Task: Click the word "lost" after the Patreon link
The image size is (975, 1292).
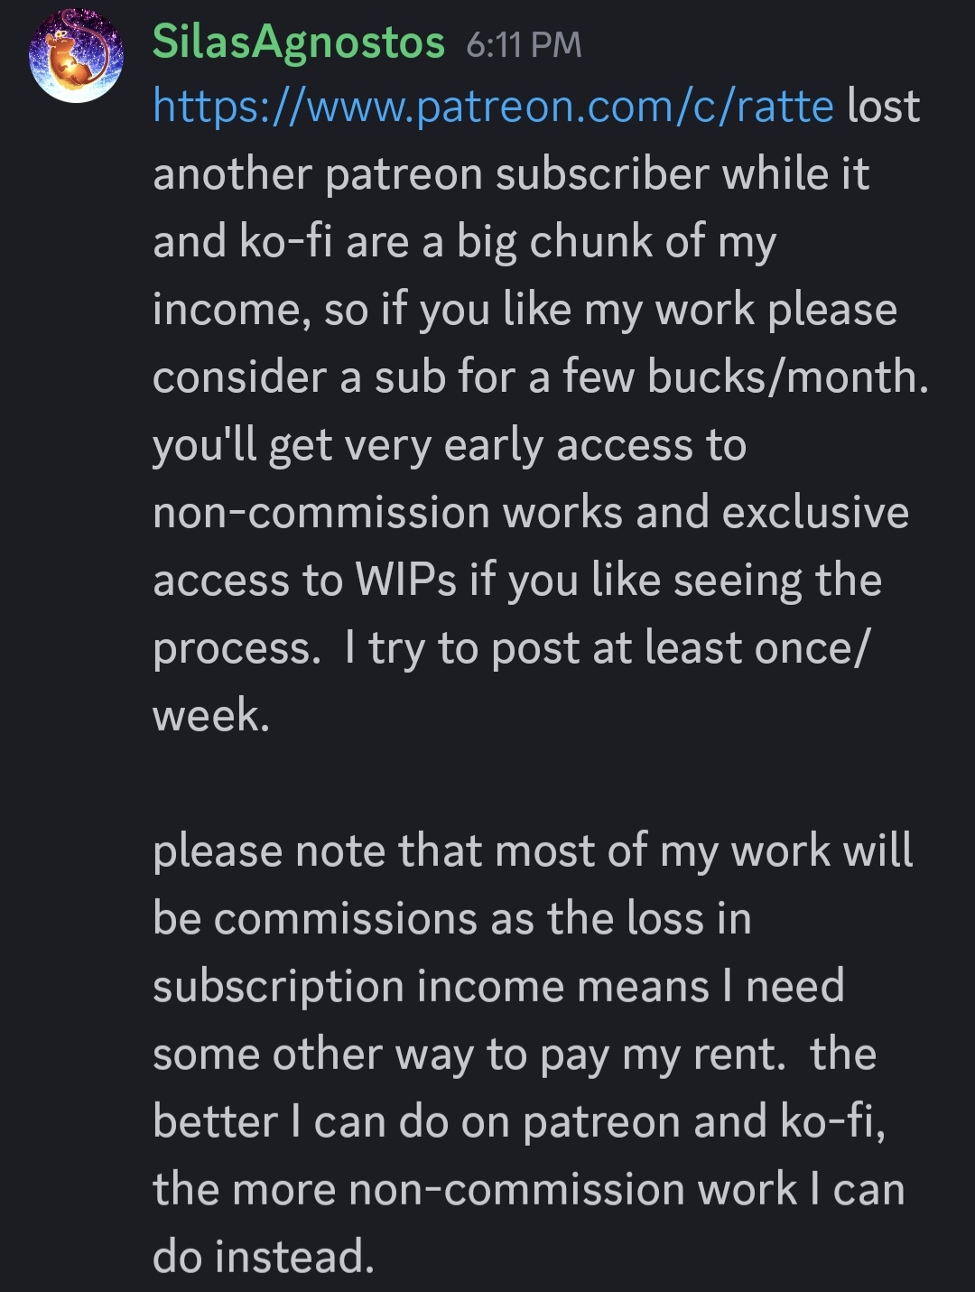Action: (883, 107)
